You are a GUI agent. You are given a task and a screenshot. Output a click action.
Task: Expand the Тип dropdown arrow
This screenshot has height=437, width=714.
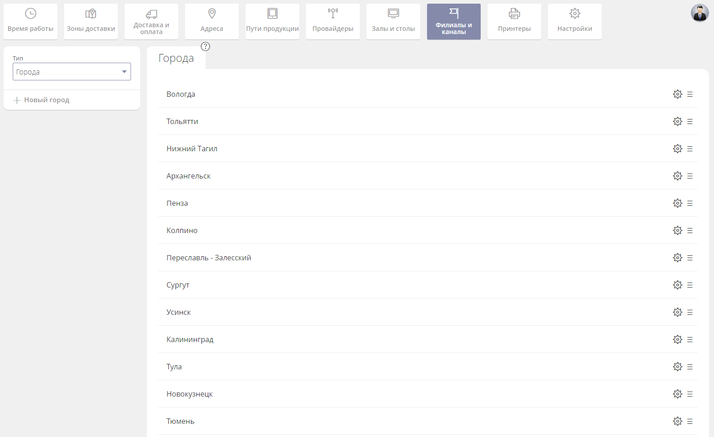124,72
